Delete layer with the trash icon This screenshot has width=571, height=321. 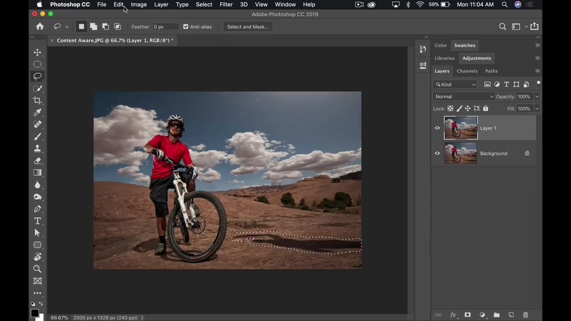coord(525,315)
